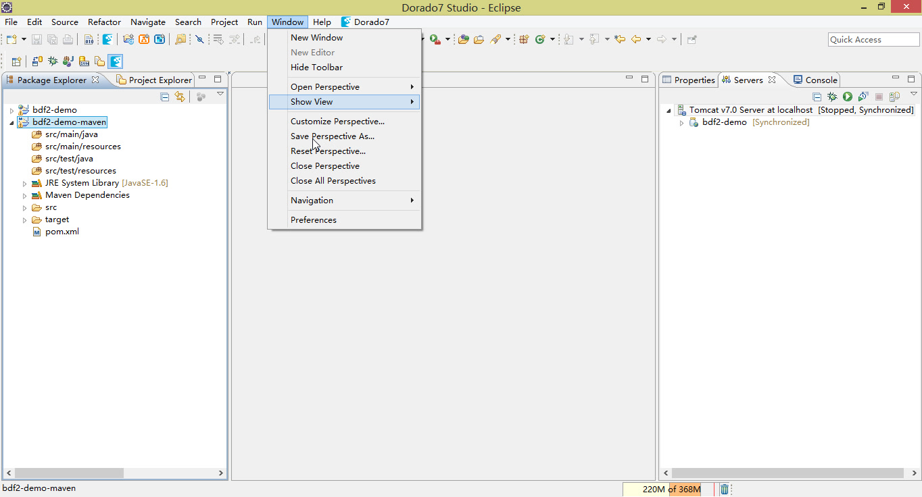Open the New Java Class dropdown arrow
Screen dimensions: 922x497
pyautogui.click(x=552, y=39)
